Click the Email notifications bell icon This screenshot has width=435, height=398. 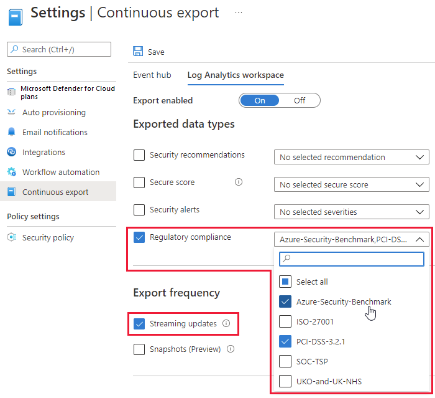(11, 133)
